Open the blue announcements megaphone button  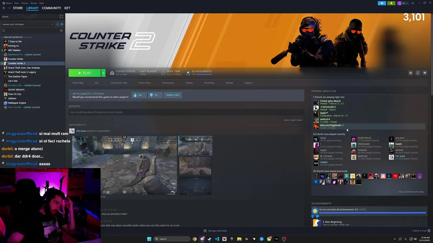(x=382, y=3)
